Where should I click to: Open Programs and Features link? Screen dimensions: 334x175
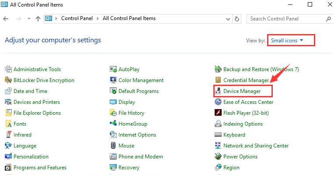[40, 167]
